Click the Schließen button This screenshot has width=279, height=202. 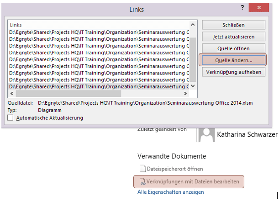233,25
